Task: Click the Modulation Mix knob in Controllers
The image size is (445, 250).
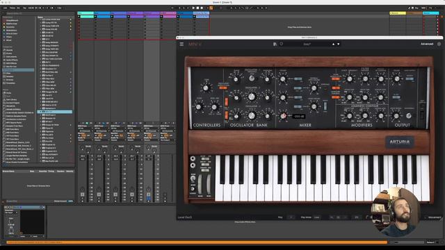Action: [x=214, y=107]
